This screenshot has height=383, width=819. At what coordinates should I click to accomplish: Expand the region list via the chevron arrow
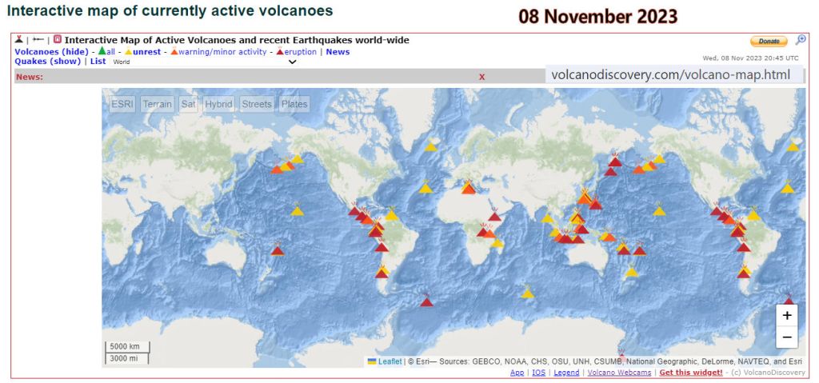292,62
